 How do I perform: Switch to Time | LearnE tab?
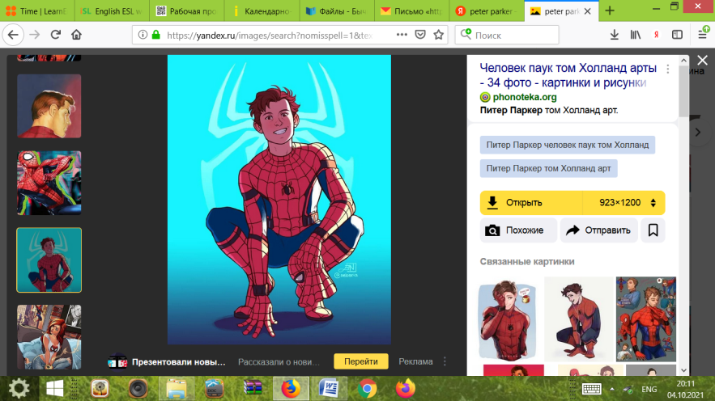37,11
